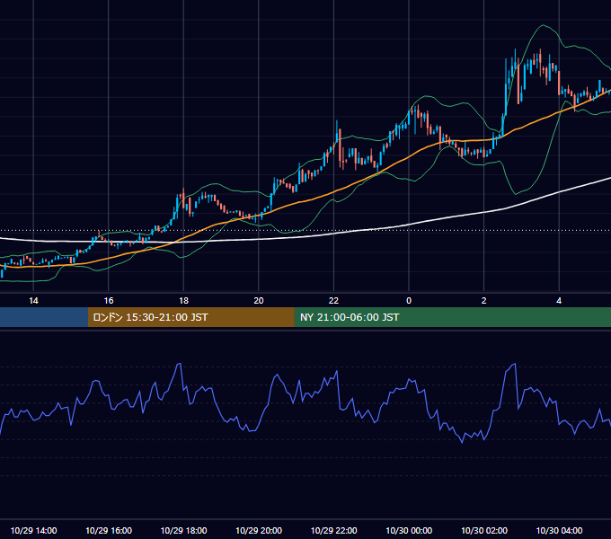Click the 10/29 20:00 date label
Image resolution: width=611 pixels, height=539 pixels.
coord(259,530)
